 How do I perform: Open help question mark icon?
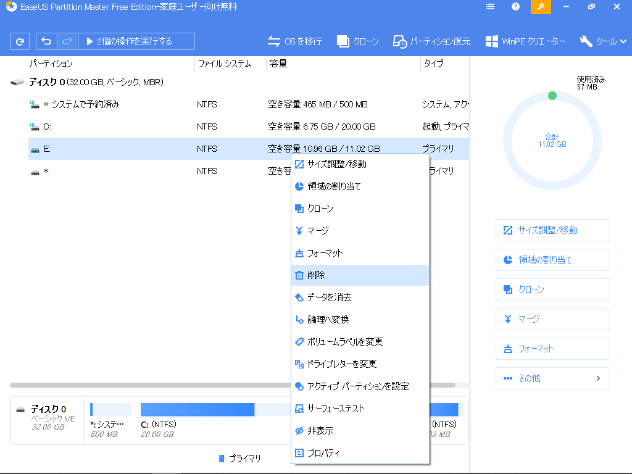(515, 7)
